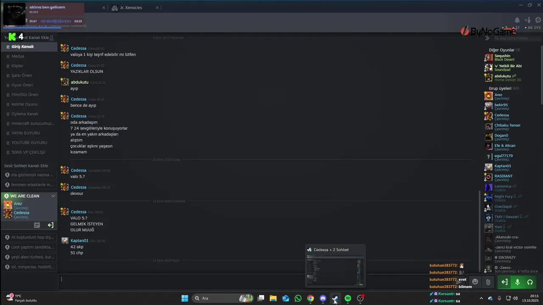Select member Dogan0 in member list
543x305 pixels.
tap(512, 137)
